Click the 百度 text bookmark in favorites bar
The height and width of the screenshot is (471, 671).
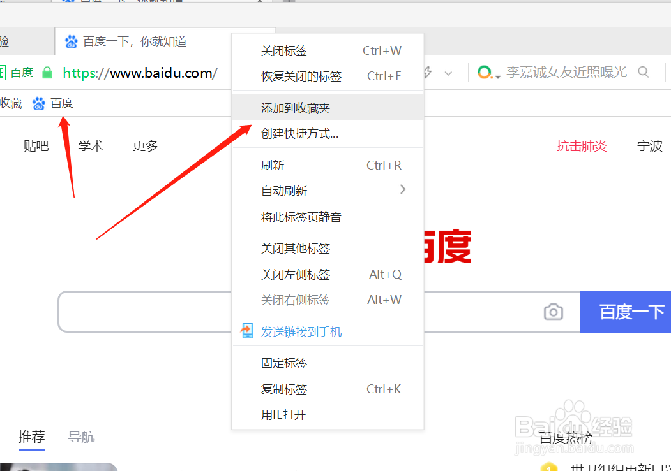(62, 103)
